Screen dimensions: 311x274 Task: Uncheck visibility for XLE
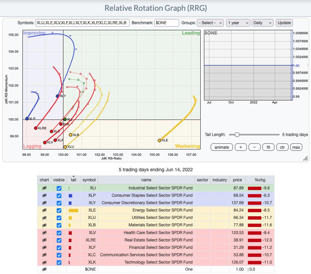click(x=59, y=211)
